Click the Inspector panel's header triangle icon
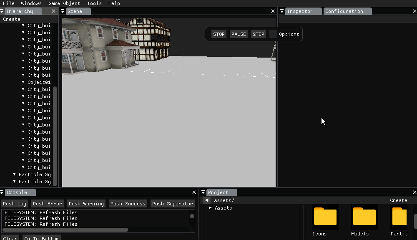 (x=282, y=11)
